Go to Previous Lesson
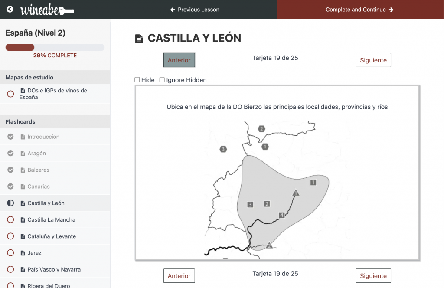The image size is (444, 288). pyautogui.click(x=195, y=10)
